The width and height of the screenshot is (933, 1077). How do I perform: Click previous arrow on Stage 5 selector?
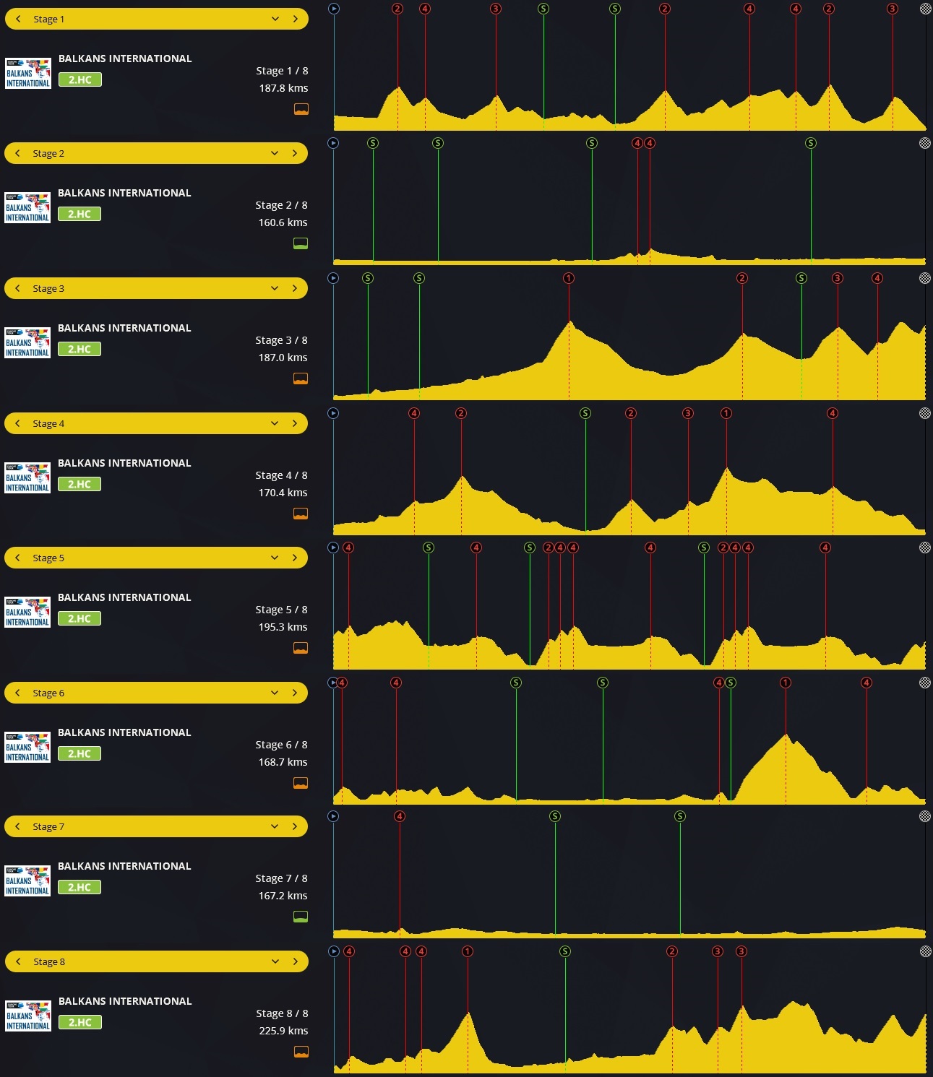pos(17,558)
